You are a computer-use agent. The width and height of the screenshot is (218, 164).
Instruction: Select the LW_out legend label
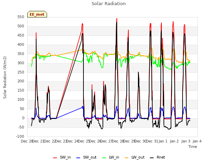[138, 157]
